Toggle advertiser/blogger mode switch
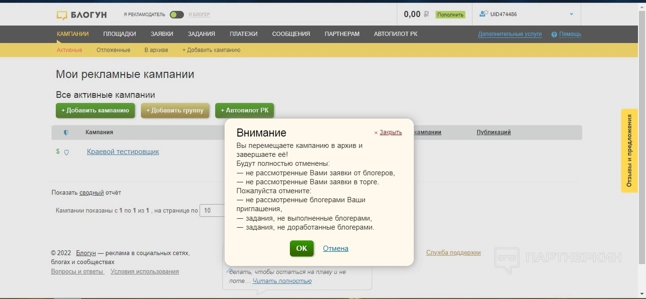Viewport: 646px width, 299px height. pos(176,15)
